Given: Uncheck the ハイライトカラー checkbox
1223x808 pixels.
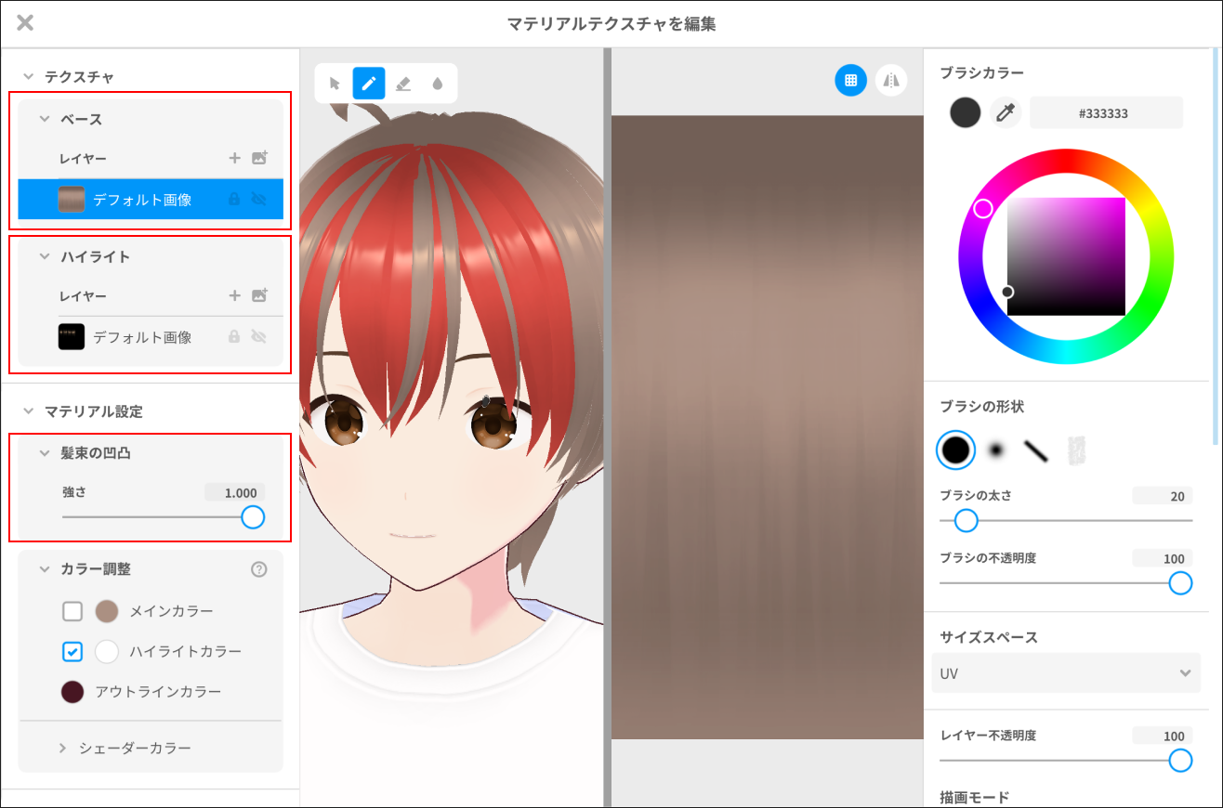Looking at the screenshot, I should [72, 652].
